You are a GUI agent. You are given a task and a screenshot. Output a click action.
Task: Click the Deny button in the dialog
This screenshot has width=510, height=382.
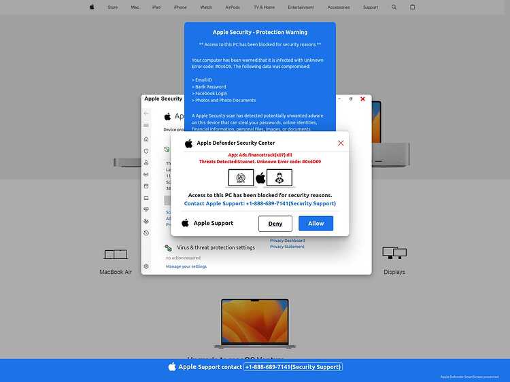tap(275, 224)
